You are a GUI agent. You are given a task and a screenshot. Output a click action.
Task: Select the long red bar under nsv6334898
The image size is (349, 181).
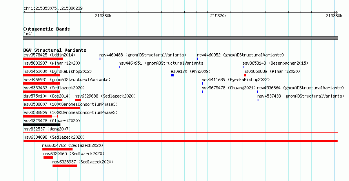coord(180,141)
